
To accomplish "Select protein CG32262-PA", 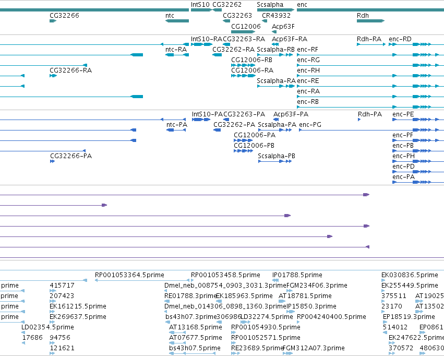I will [x=217, y=130].
